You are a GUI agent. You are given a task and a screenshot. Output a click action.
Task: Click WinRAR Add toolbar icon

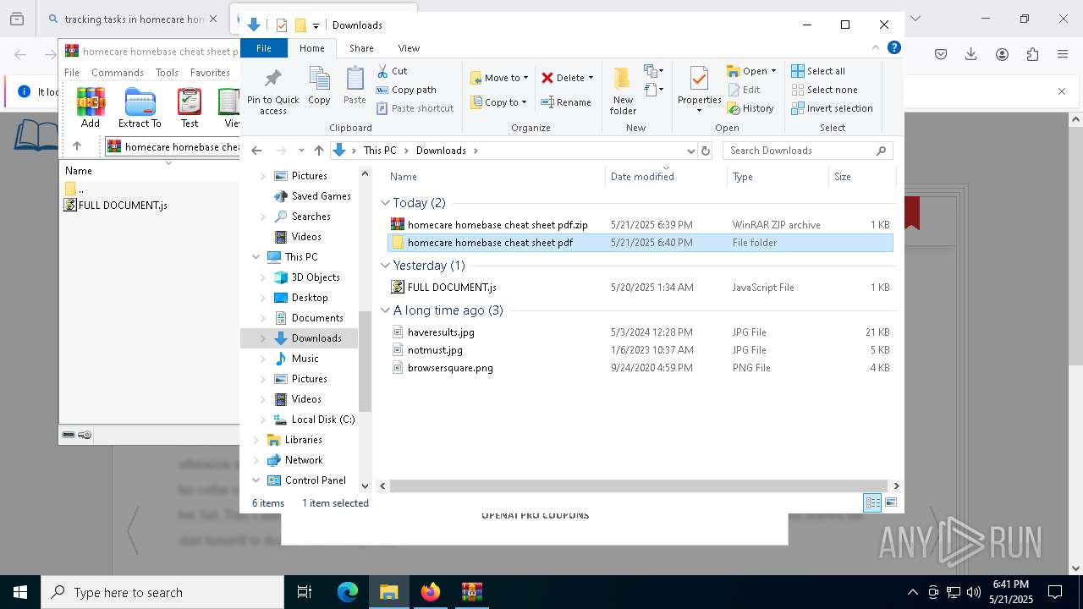coord(91,108)
